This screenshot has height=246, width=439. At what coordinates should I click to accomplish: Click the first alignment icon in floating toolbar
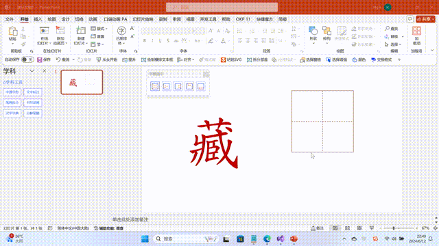pyautogui.click(x=155, y=86)
